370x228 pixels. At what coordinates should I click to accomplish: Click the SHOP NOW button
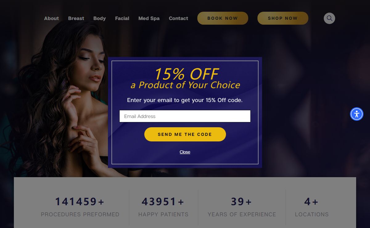point(283,18)
